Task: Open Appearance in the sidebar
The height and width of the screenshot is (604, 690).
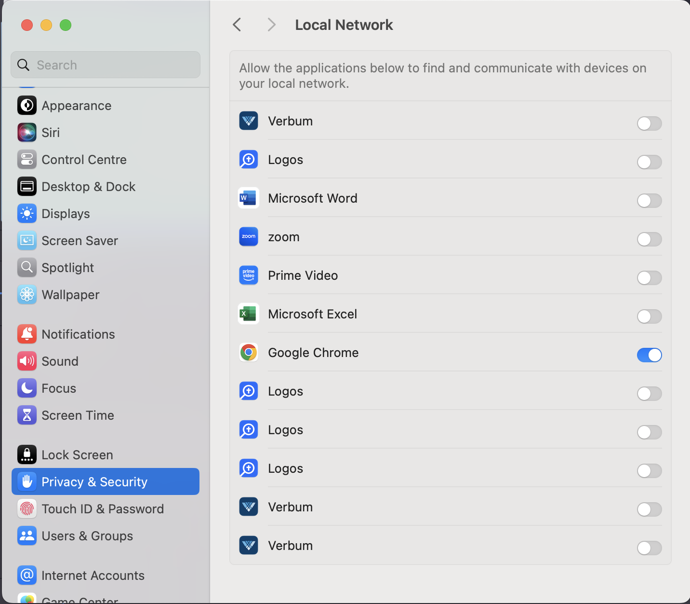Action: coord(106,105)
